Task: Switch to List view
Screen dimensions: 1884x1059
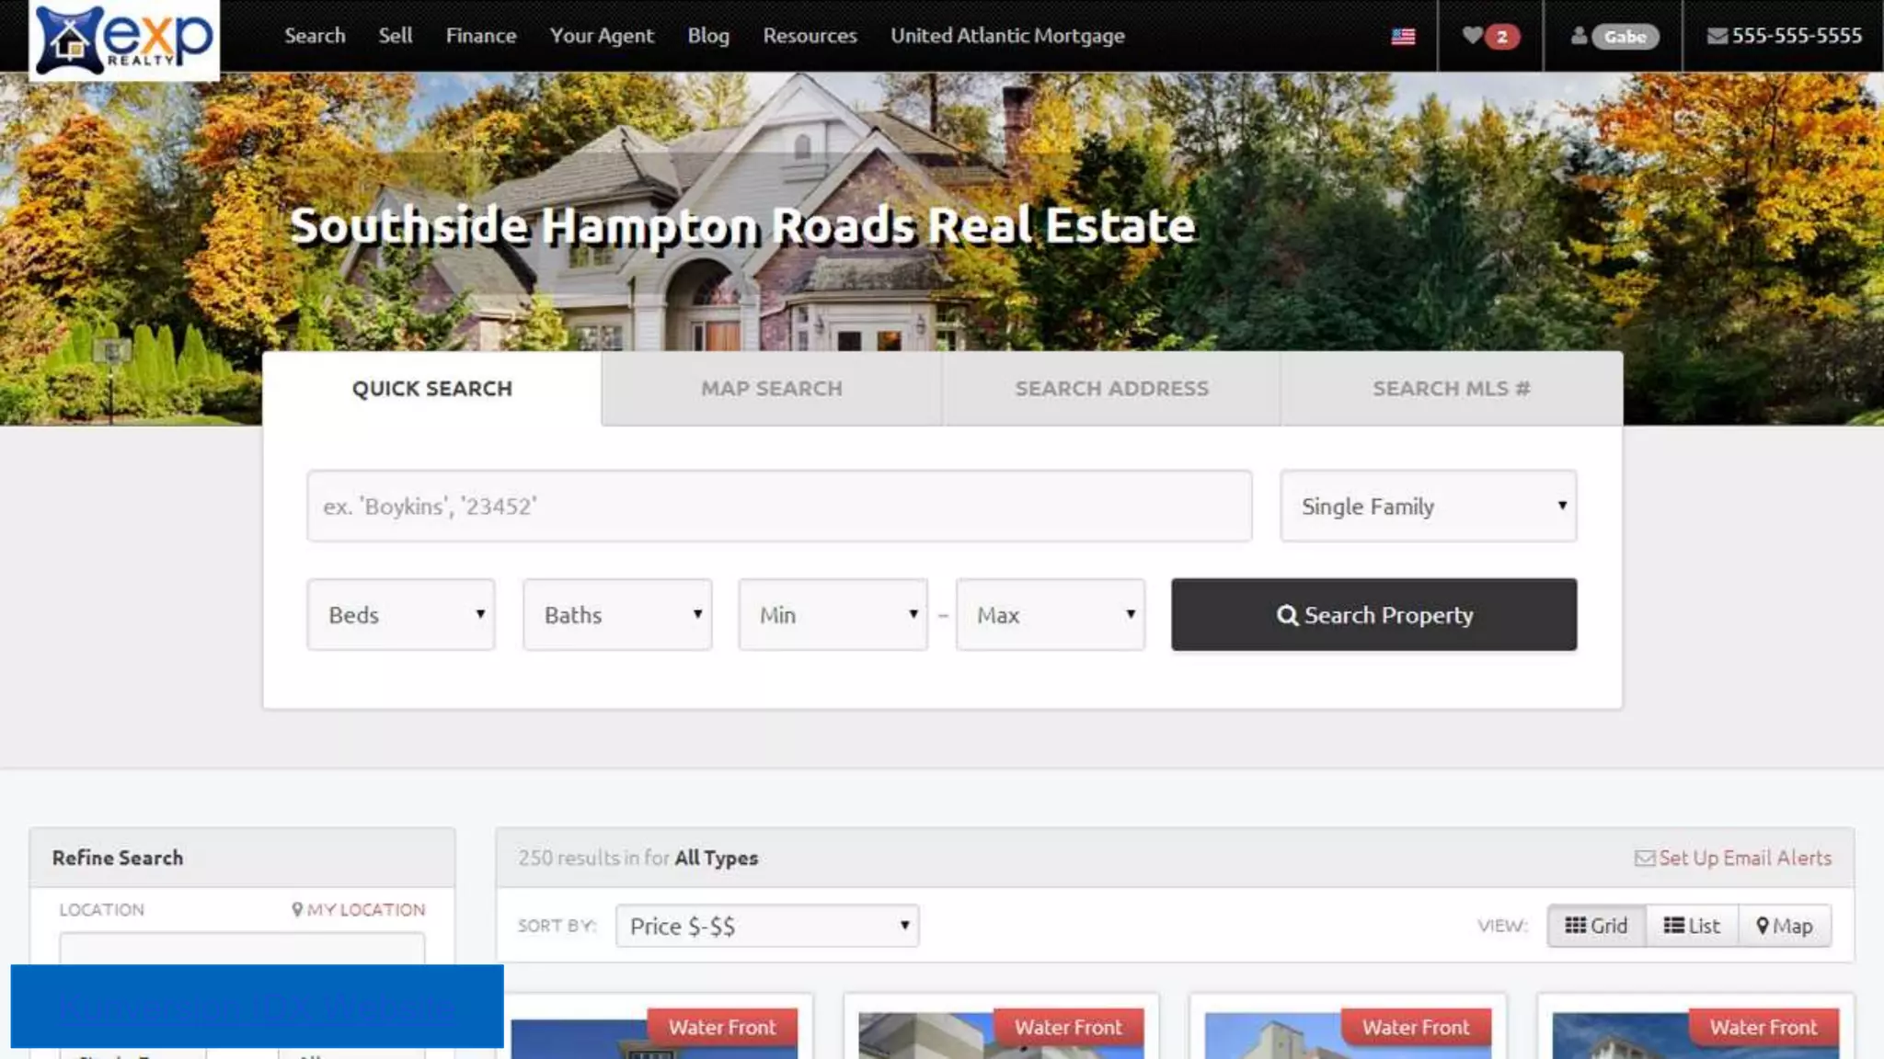Action: coord(1692,926)
